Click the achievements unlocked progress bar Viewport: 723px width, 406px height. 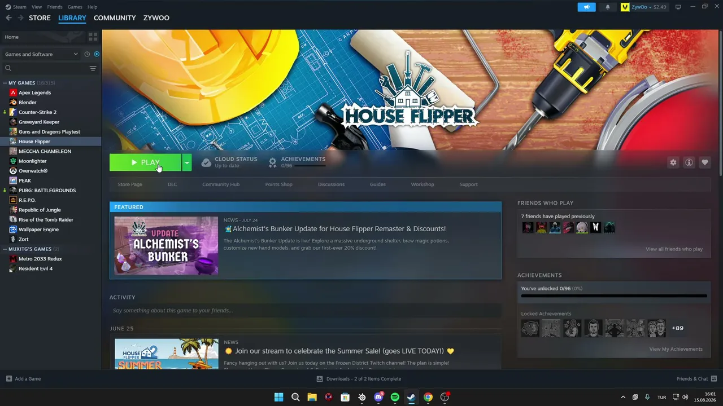[614, 295]
